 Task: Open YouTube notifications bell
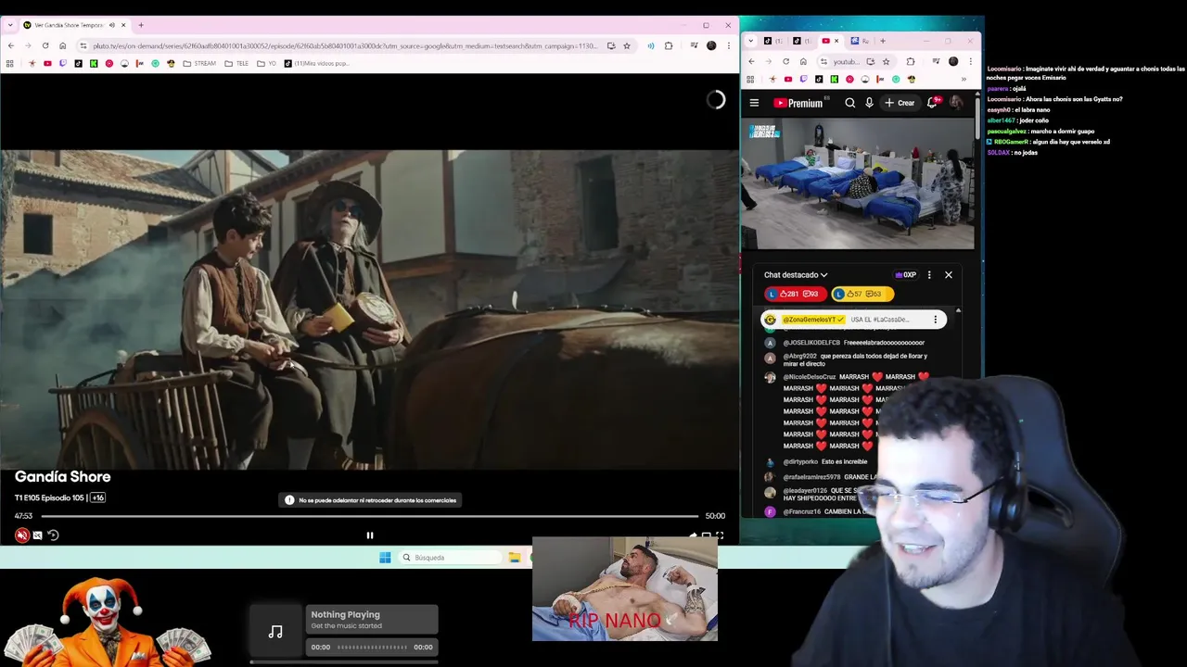point(932,103)
